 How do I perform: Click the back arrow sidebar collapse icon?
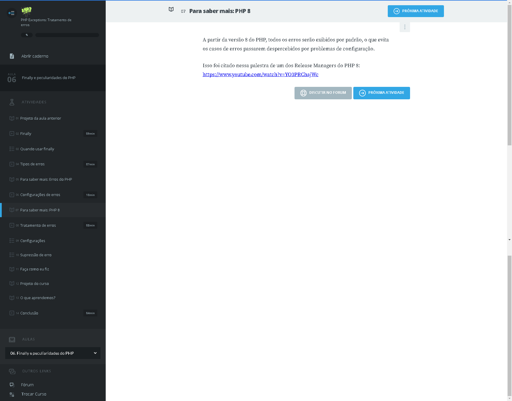(x=12, y=13)
